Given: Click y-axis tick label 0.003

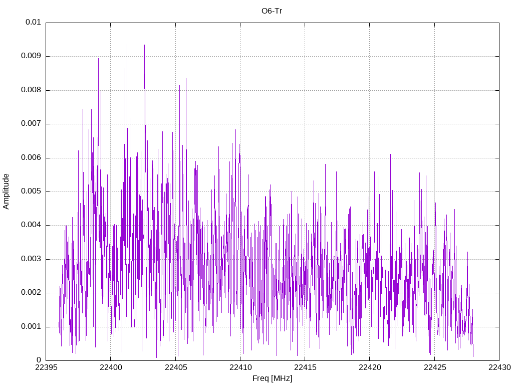Looking at the screenshot, I should click(31, 259).
